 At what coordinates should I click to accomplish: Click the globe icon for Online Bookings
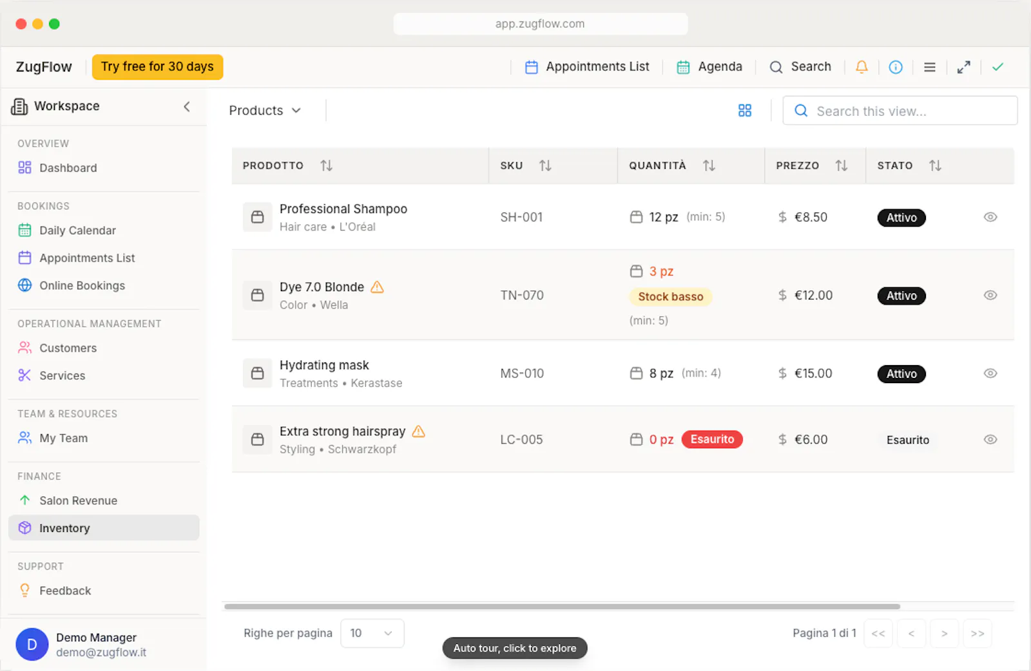tap(24, 285)
